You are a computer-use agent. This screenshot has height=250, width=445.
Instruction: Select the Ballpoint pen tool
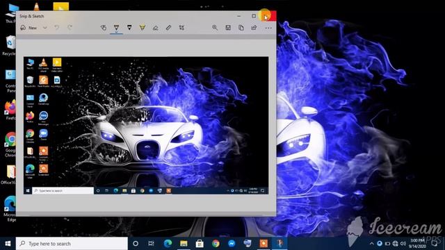116,28
